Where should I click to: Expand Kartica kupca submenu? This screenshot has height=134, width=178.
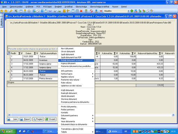pos(92,74)
